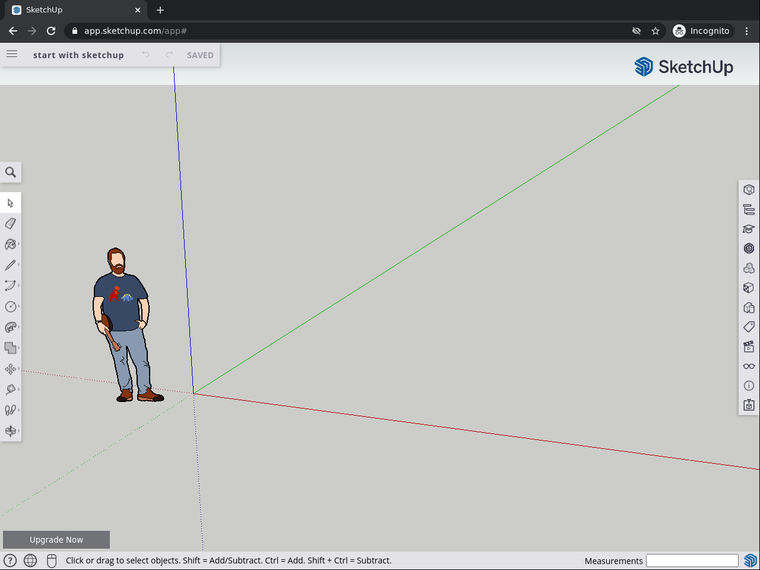This screenshot has height=570, width=760.
Task: Select the Eraser tool
Action: tap(10, 224)
